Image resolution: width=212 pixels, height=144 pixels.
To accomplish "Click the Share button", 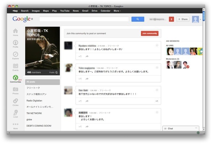I will coord(183,19).
